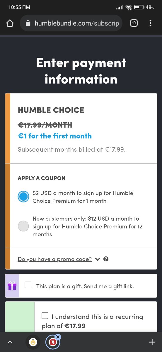Close the Humble Bundle tab
Viewport: 162px width, 352px height.
coord(58,337)
